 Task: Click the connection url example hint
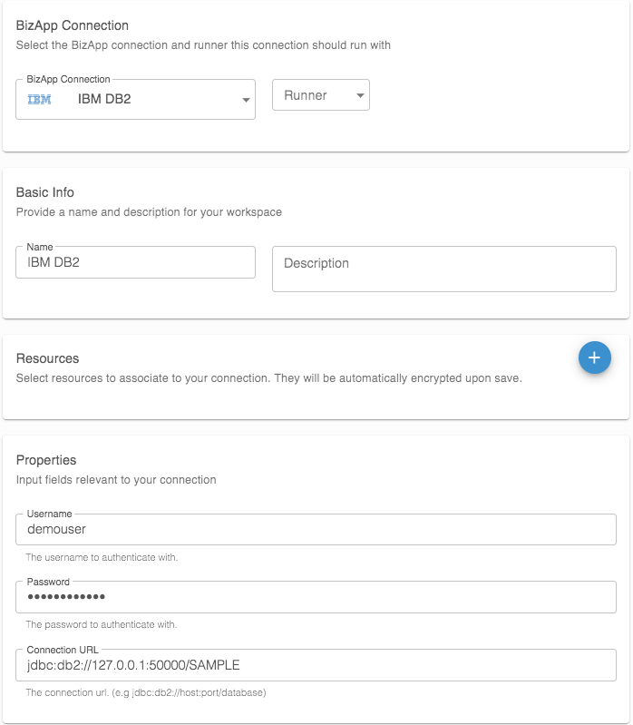(145, 692)
